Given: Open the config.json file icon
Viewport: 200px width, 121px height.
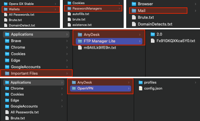Looking at the screenshot, I should tap(141, 88).
